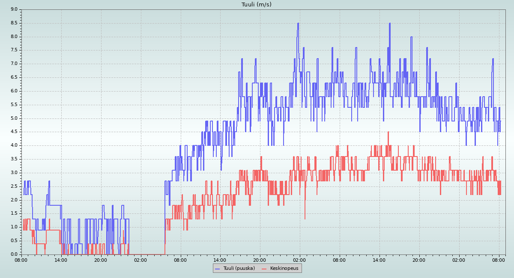Click the blue line marker in legend

coord(217,268)
